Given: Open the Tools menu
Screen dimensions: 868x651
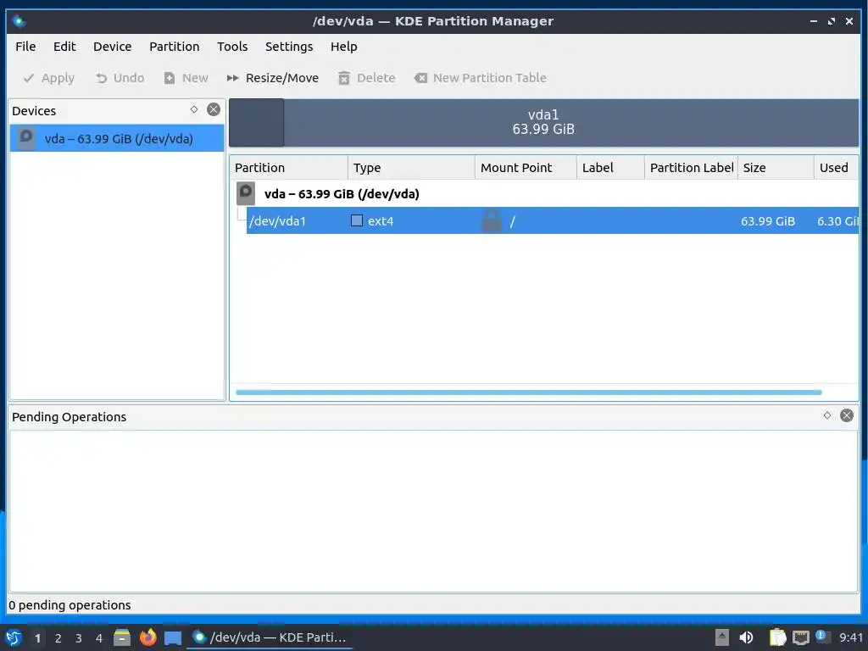Looking at the screenshot, I should point(232,47).
